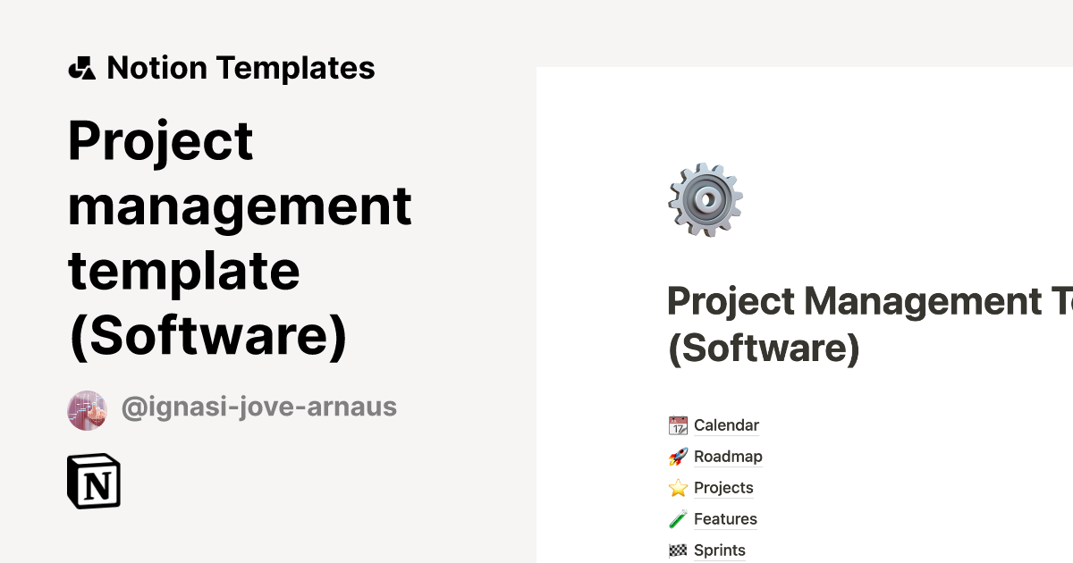The width and height of the screenshot is (1073, 563).
Task: Click the Notion Templates shapes logo
Action: (81, 67)
